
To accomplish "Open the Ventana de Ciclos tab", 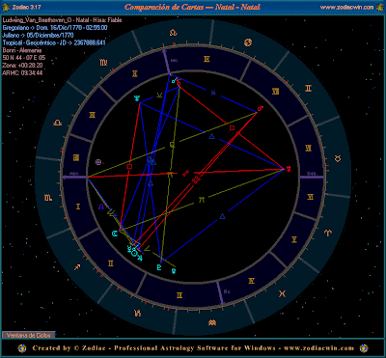I will 29,335.
